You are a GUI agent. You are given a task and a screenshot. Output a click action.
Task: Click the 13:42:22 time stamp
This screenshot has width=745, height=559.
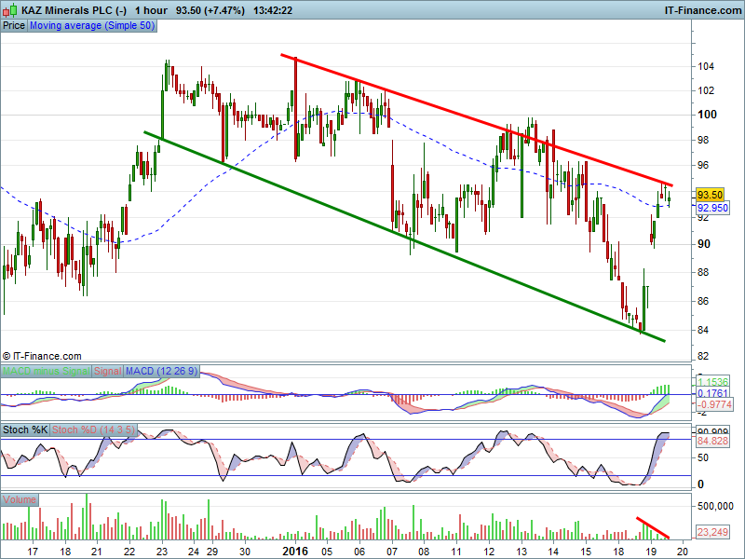tap(273, 10)
